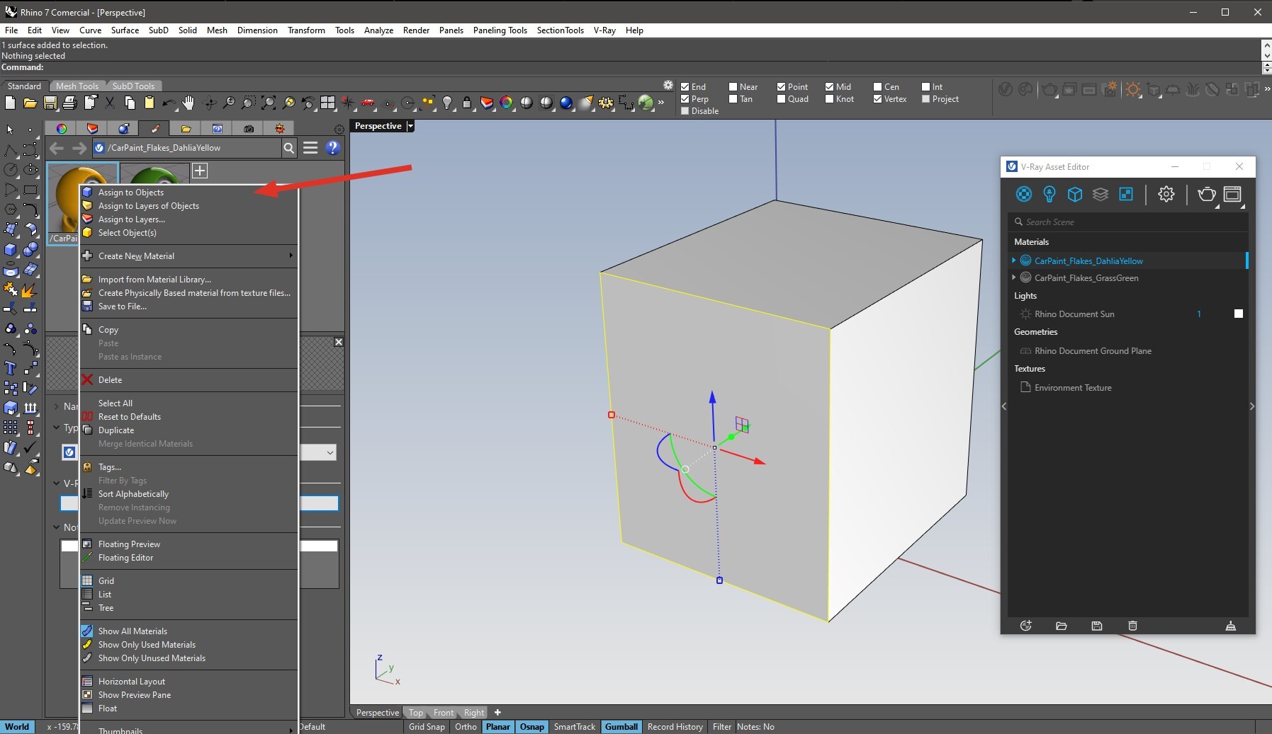Choose Assign to Objects from context menu
The width and height of the screenshot is (1272, 734).
[x=188, y=193]
